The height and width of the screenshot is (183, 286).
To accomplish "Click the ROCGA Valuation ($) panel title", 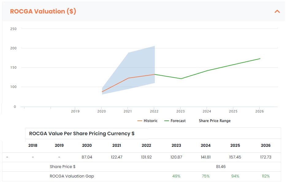I will click(x=43, y=12).
